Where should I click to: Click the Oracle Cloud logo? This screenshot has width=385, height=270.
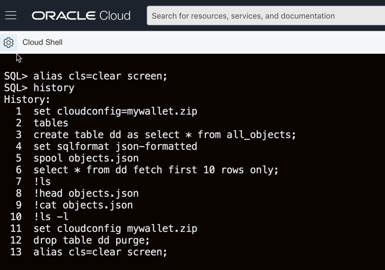point(81,16)
